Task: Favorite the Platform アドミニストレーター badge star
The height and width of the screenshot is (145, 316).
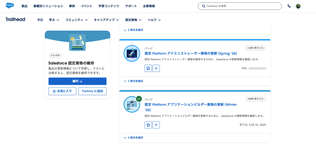Action: coord(148,68)
